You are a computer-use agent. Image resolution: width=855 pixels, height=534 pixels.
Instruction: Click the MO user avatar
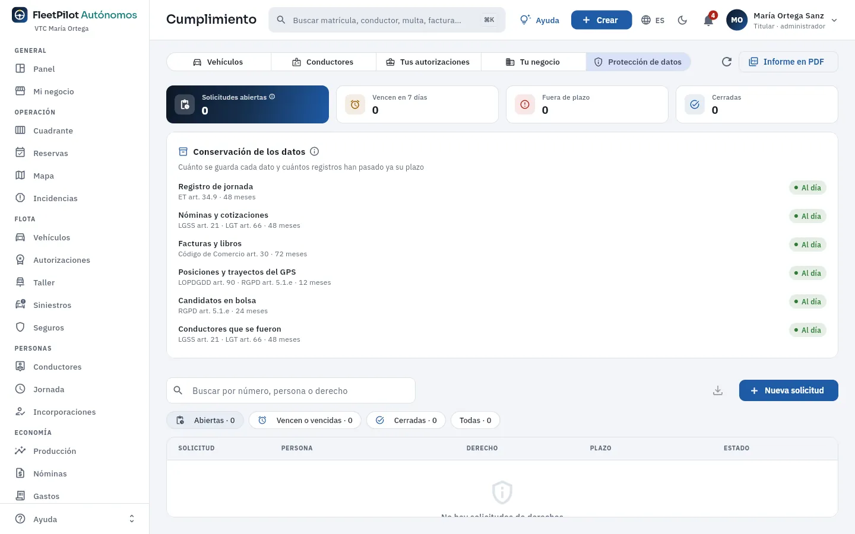click(x=737, y=20)
